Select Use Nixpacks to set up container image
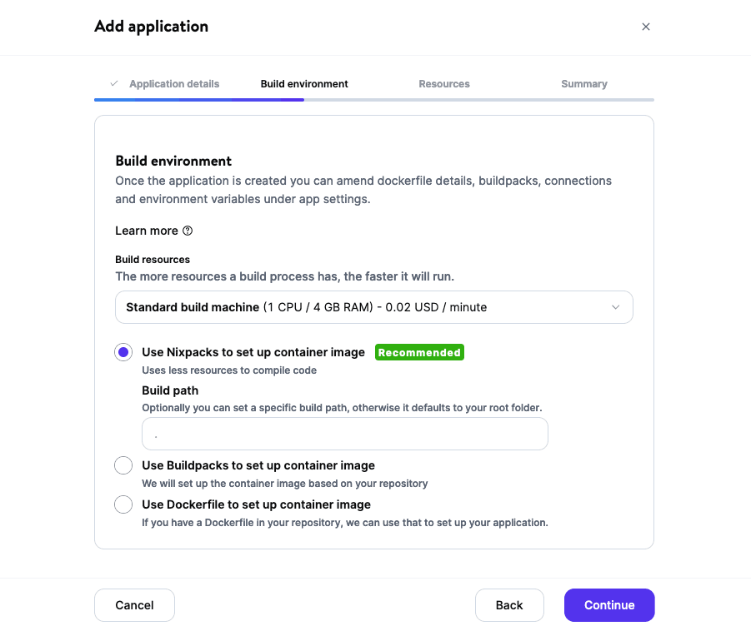Image resolution: width=751 pixels, height=626 pixels. 123,352
